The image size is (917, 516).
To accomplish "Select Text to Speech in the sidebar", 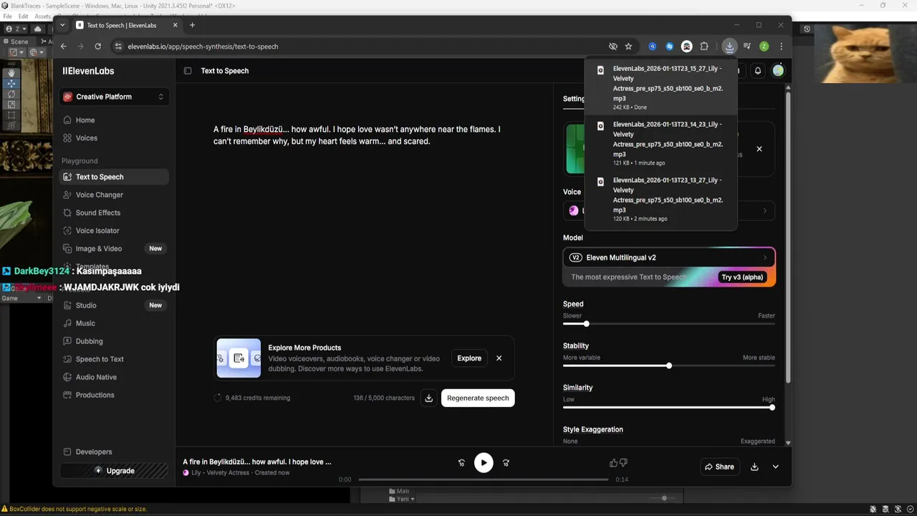I will [114, 177].
